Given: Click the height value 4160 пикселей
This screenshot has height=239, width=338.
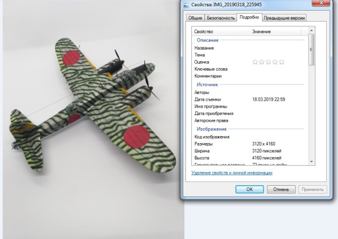Looking at the screenshot, I should click(x=267, y=158).
